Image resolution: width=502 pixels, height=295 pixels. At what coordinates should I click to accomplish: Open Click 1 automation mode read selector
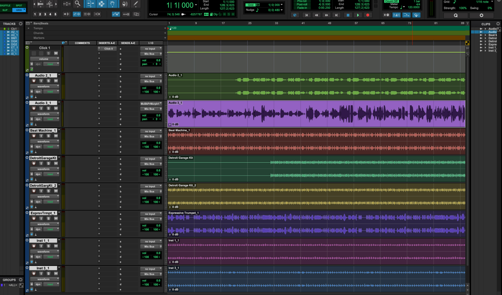(x=51, y=64)
